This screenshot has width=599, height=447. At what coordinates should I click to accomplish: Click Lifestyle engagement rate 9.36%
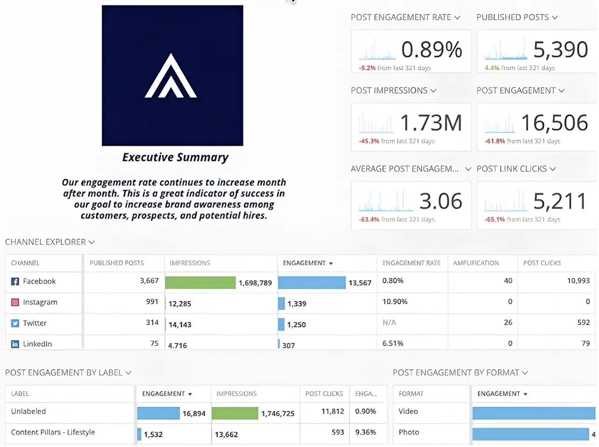366,433
